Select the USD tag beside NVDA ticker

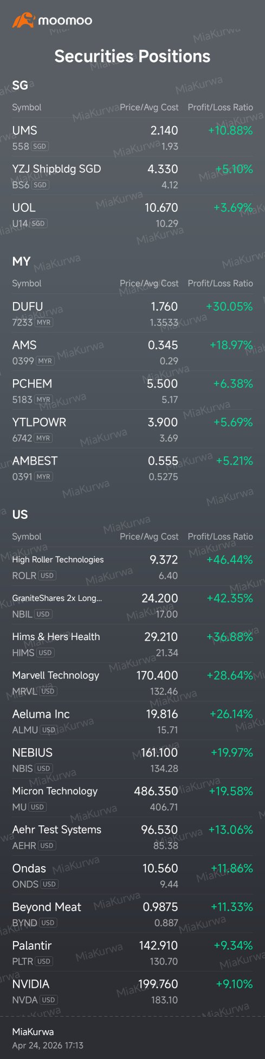click(48, 1000)
